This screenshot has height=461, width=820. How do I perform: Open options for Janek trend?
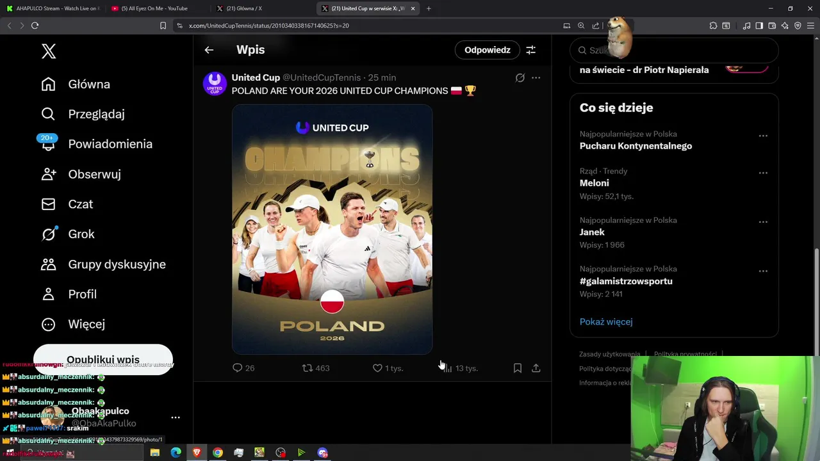(x=763, y=222)
